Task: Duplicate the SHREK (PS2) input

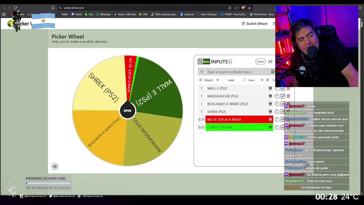Action: tap(277, 112)
